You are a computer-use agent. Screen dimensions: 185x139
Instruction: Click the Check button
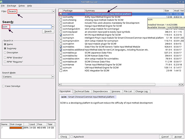(x=64, y=137)
